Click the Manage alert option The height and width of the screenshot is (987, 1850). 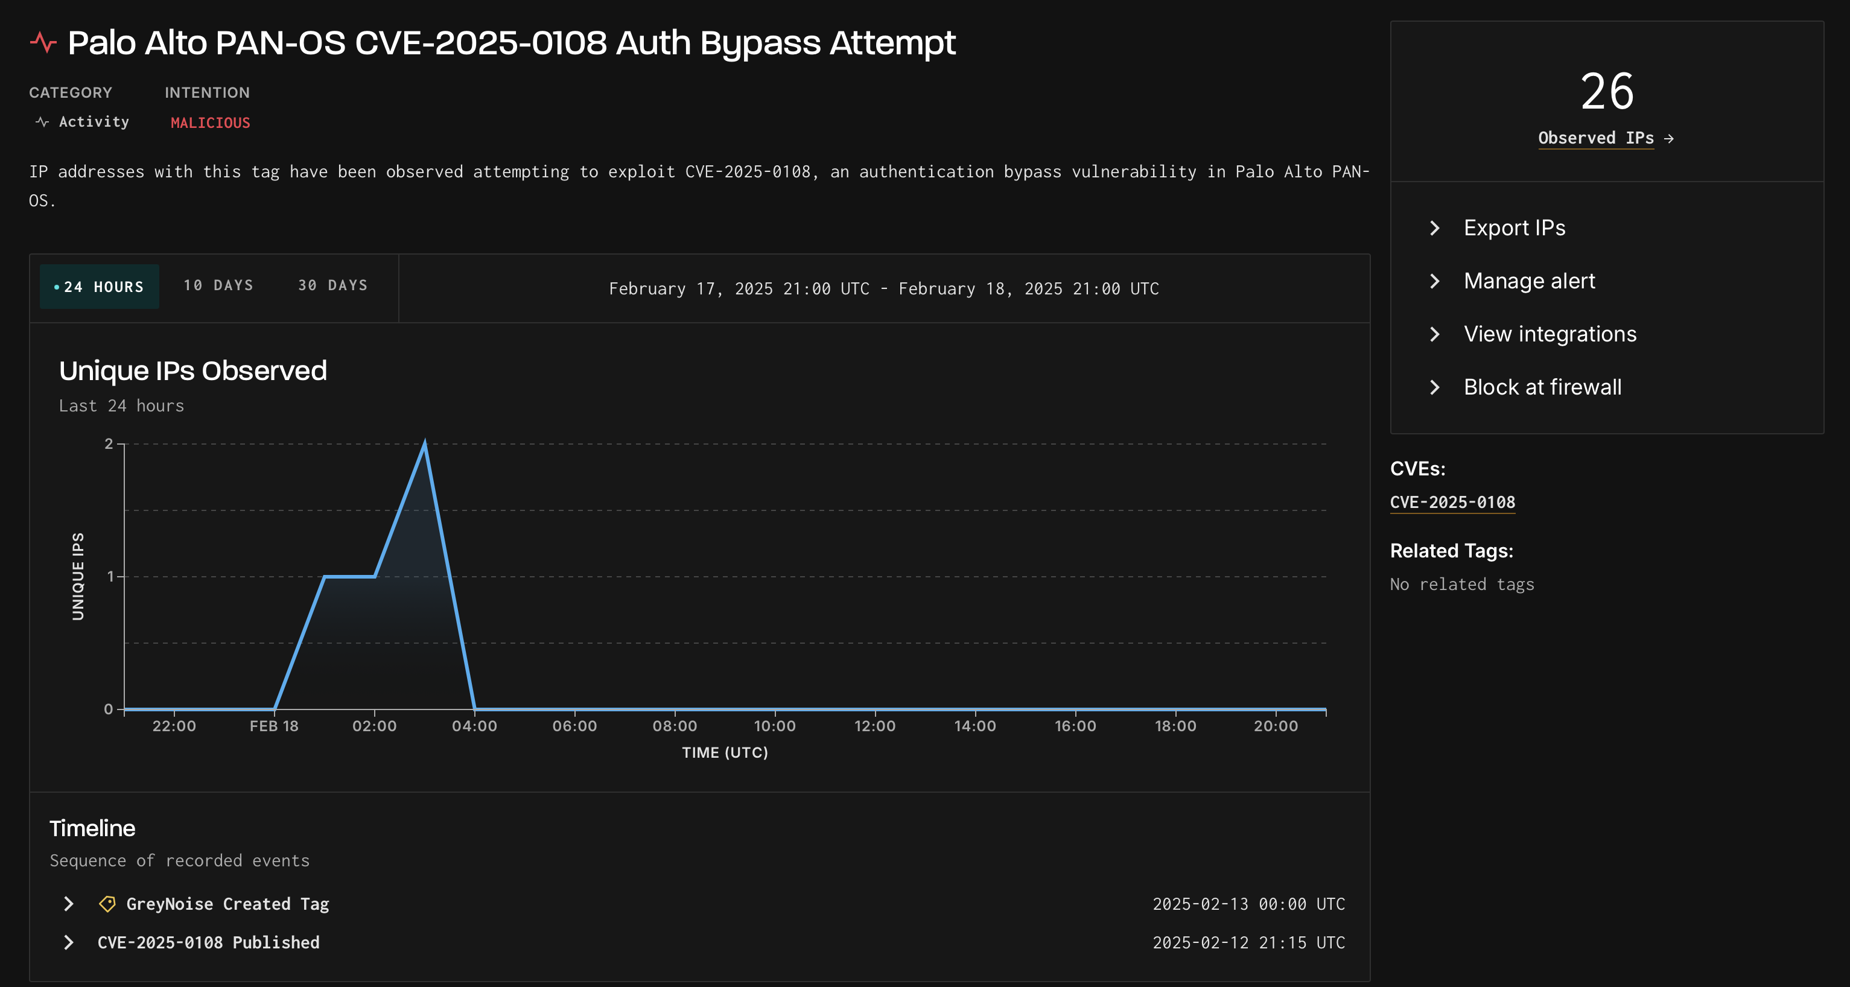[1528, 281]
